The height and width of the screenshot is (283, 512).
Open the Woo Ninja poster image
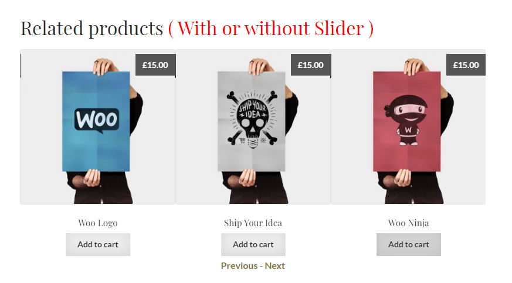[408, 127]
